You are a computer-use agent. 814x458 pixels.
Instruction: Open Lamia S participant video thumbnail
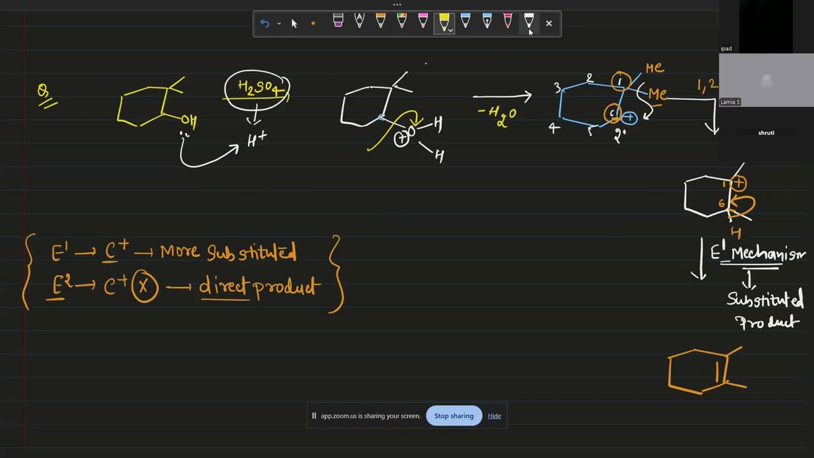coord(766,80)
